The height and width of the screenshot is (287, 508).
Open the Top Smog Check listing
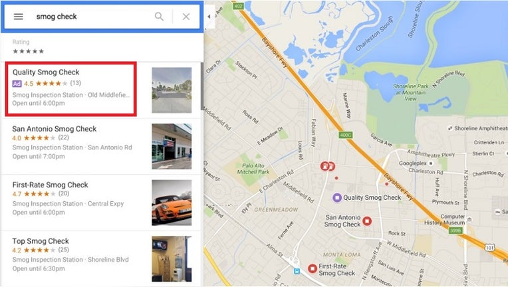tap(102, 259)
